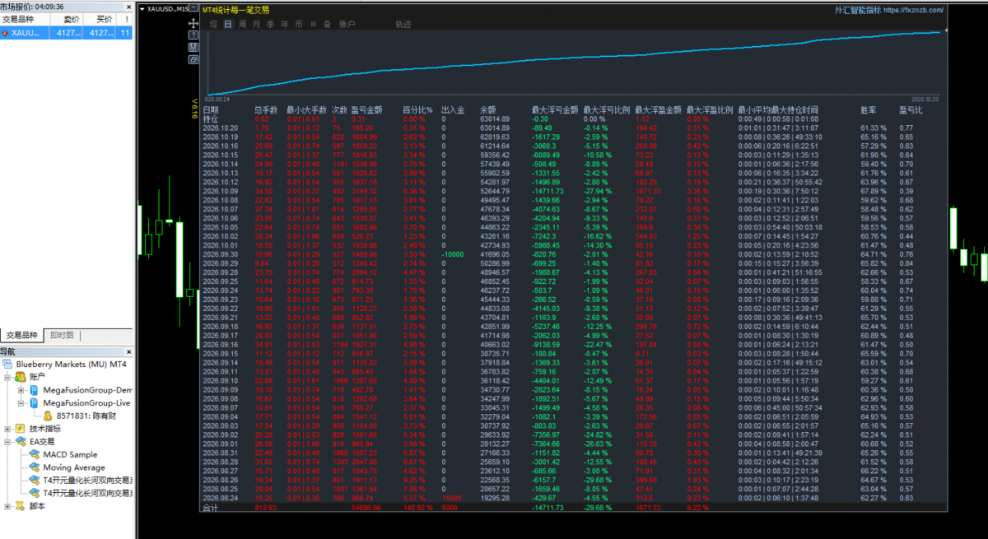
Task: Collapse the 账户 accounts tree node
Action: pos(8,376)
